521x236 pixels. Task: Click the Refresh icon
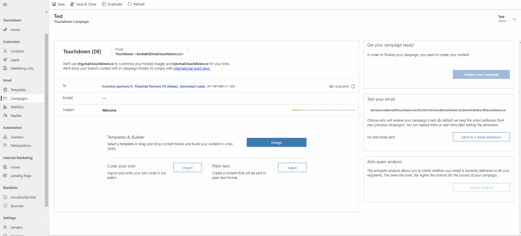[130, 4]
